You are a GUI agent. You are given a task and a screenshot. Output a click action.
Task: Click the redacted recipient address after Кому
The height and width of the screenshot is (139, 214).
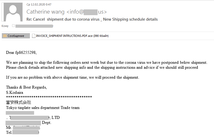click(x=34, y=26)
